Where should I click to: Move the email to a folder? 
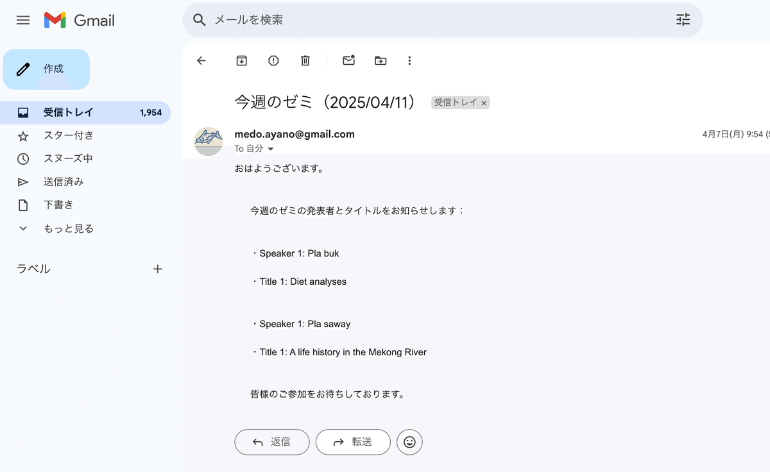click(380, 60)
